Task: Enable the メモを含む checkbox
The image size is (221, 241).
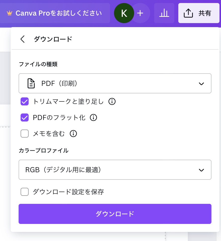Action: click(25, 134)
